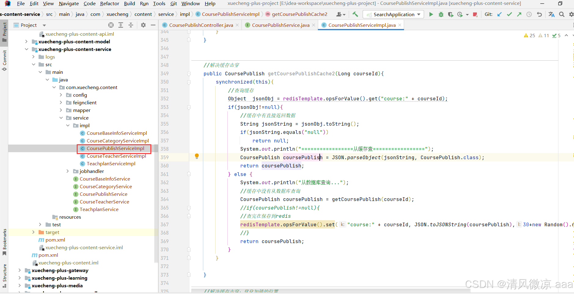Click the xuecheng breadcrumb segment

(117, 14)
